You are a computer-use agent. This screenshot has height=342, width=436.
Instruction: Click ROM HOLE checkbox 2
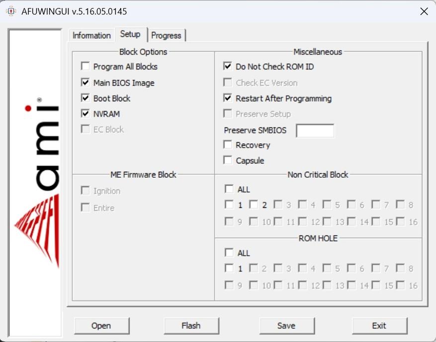tap(254, 268)
